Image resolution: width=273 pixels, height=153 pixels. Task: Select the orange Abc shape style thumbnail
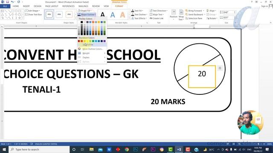(x=69, y=14)
